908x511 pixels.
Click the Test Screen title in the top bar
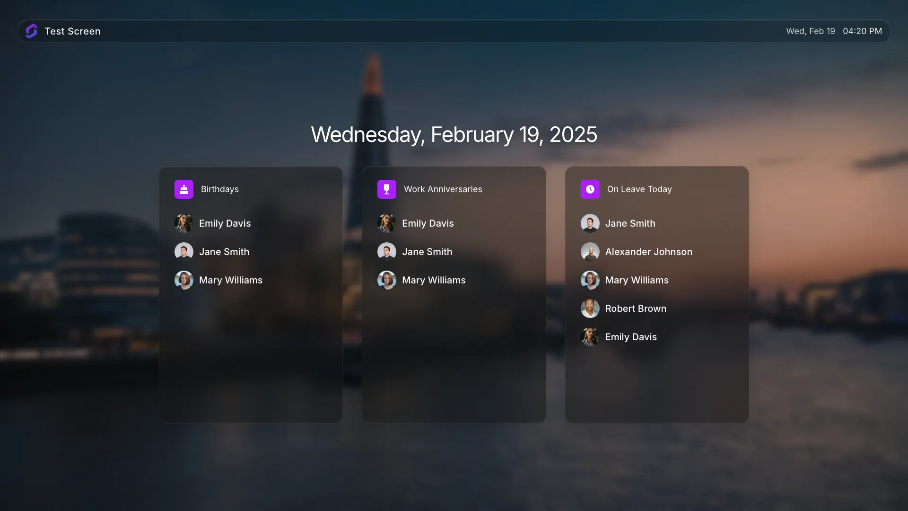coord(72,31)
